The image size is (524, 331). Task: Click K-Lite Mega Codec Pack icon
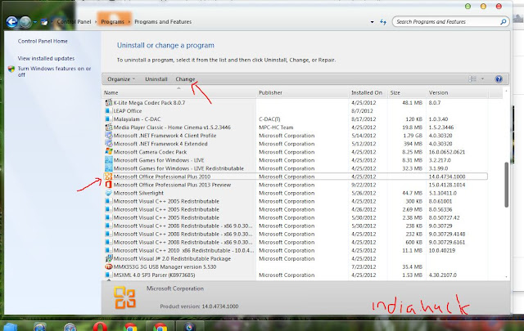pos(109,102)
